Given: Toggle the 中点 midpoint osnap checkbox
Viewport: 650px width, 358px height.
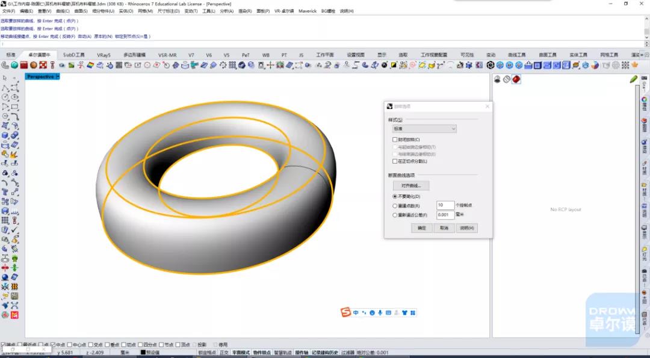Looking at the screenshot, I should coord(53,345).
